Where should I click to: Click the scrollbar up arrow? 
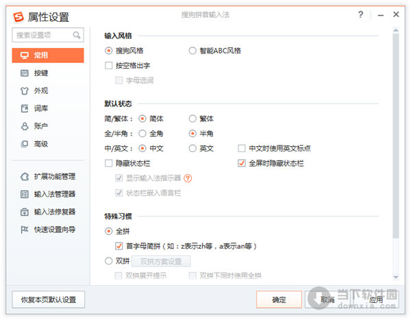point(396,30)
